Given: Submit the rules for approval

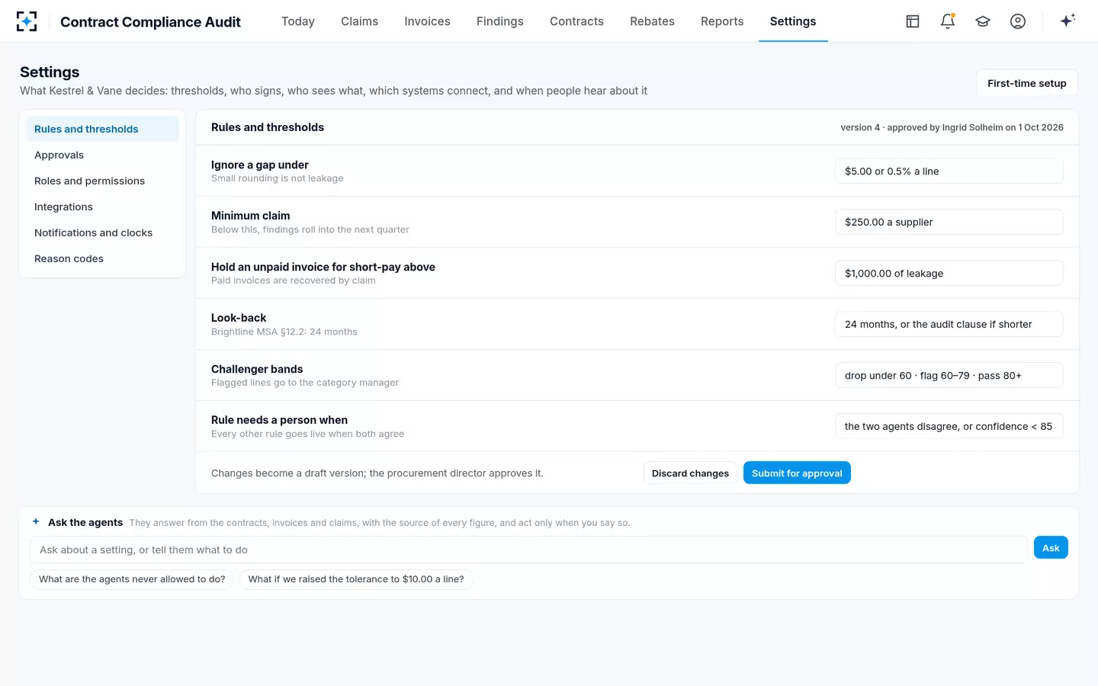Looking at the screenshot, I should click(797, 473).
